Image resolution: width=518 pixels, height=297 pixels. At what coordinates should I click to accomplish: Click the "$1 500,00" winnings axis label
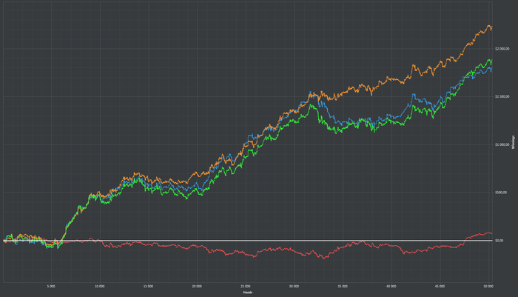click(502, 96)
